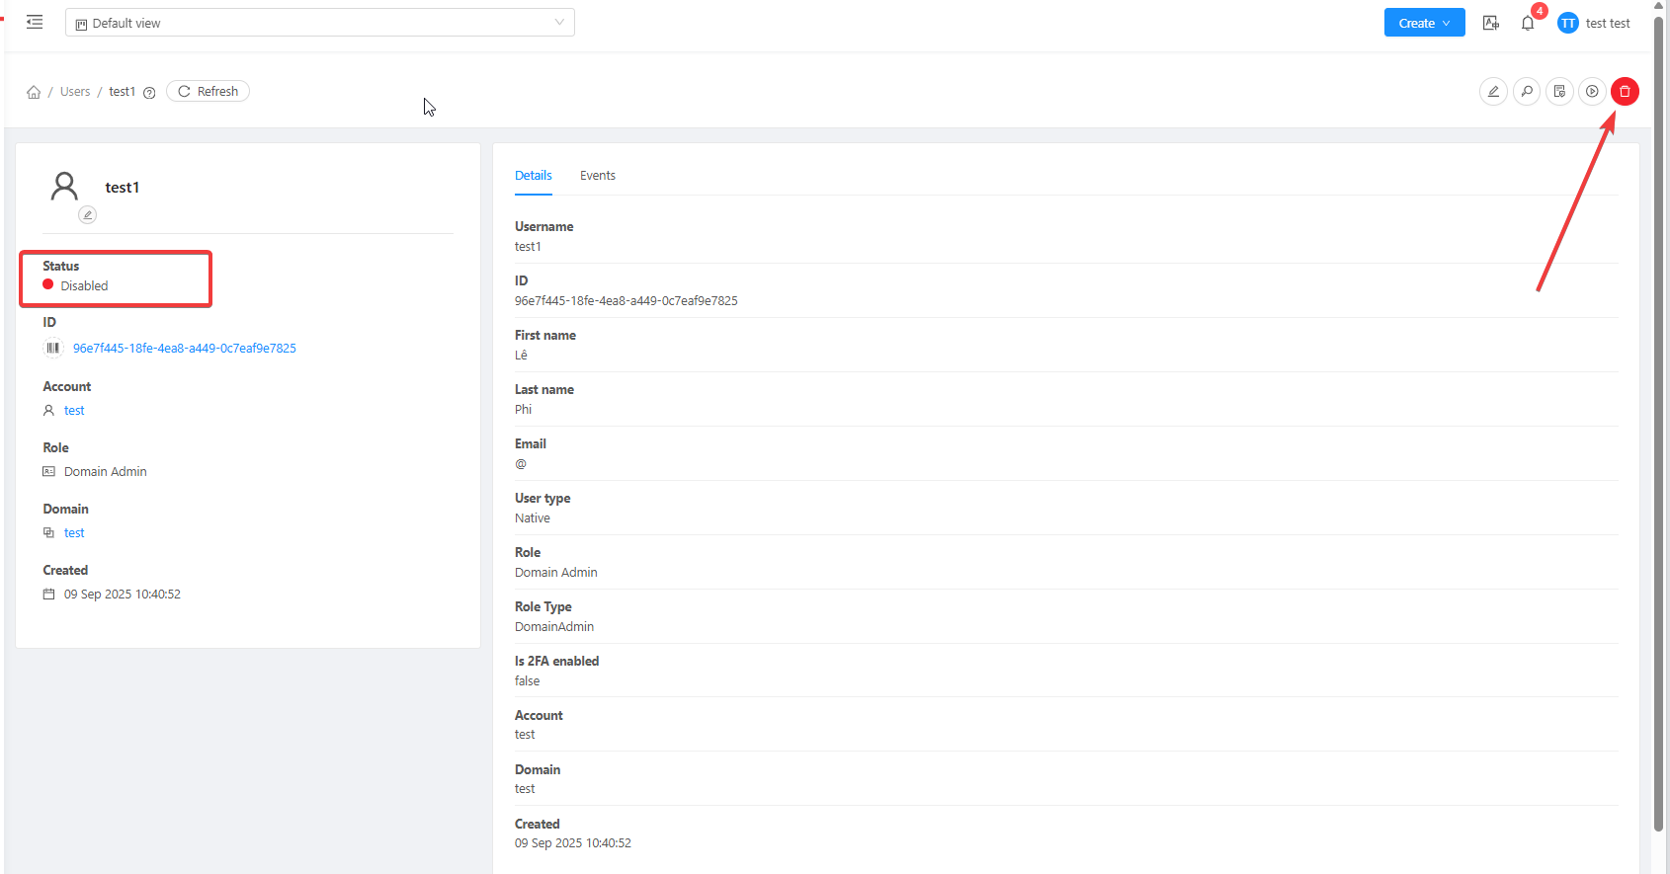The height and width of the screenshot is (874, 1670).
Task: Go to home via breadcrumb house icon
Action: pos(34,92)
